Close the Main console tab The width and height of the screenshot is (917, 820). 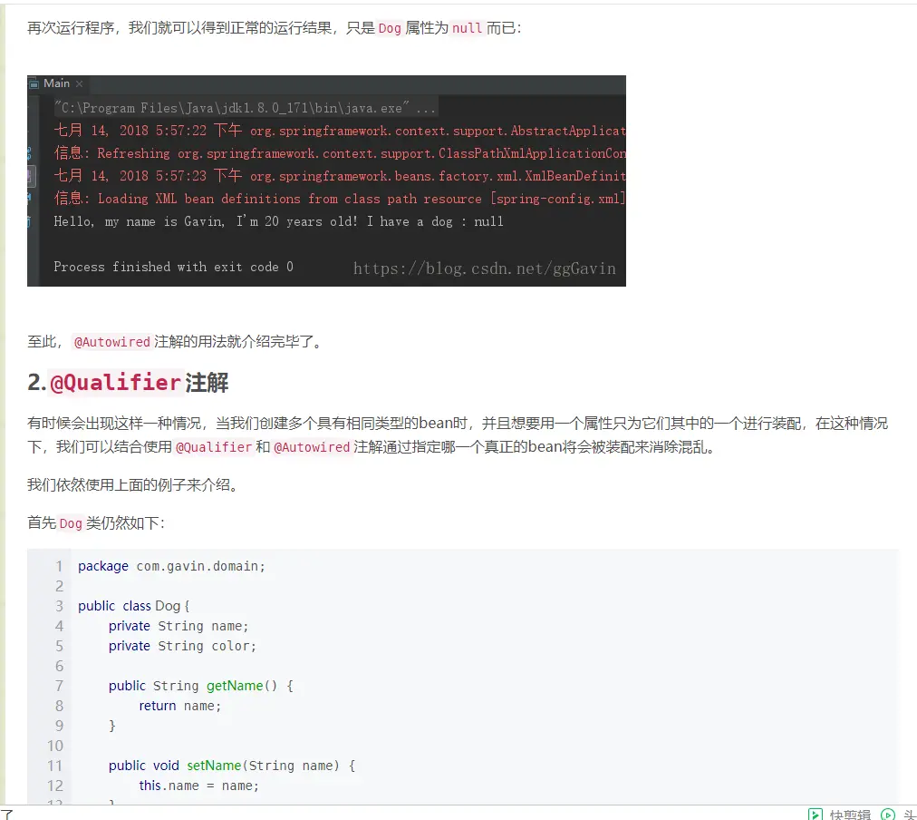(x=79, y=84)
